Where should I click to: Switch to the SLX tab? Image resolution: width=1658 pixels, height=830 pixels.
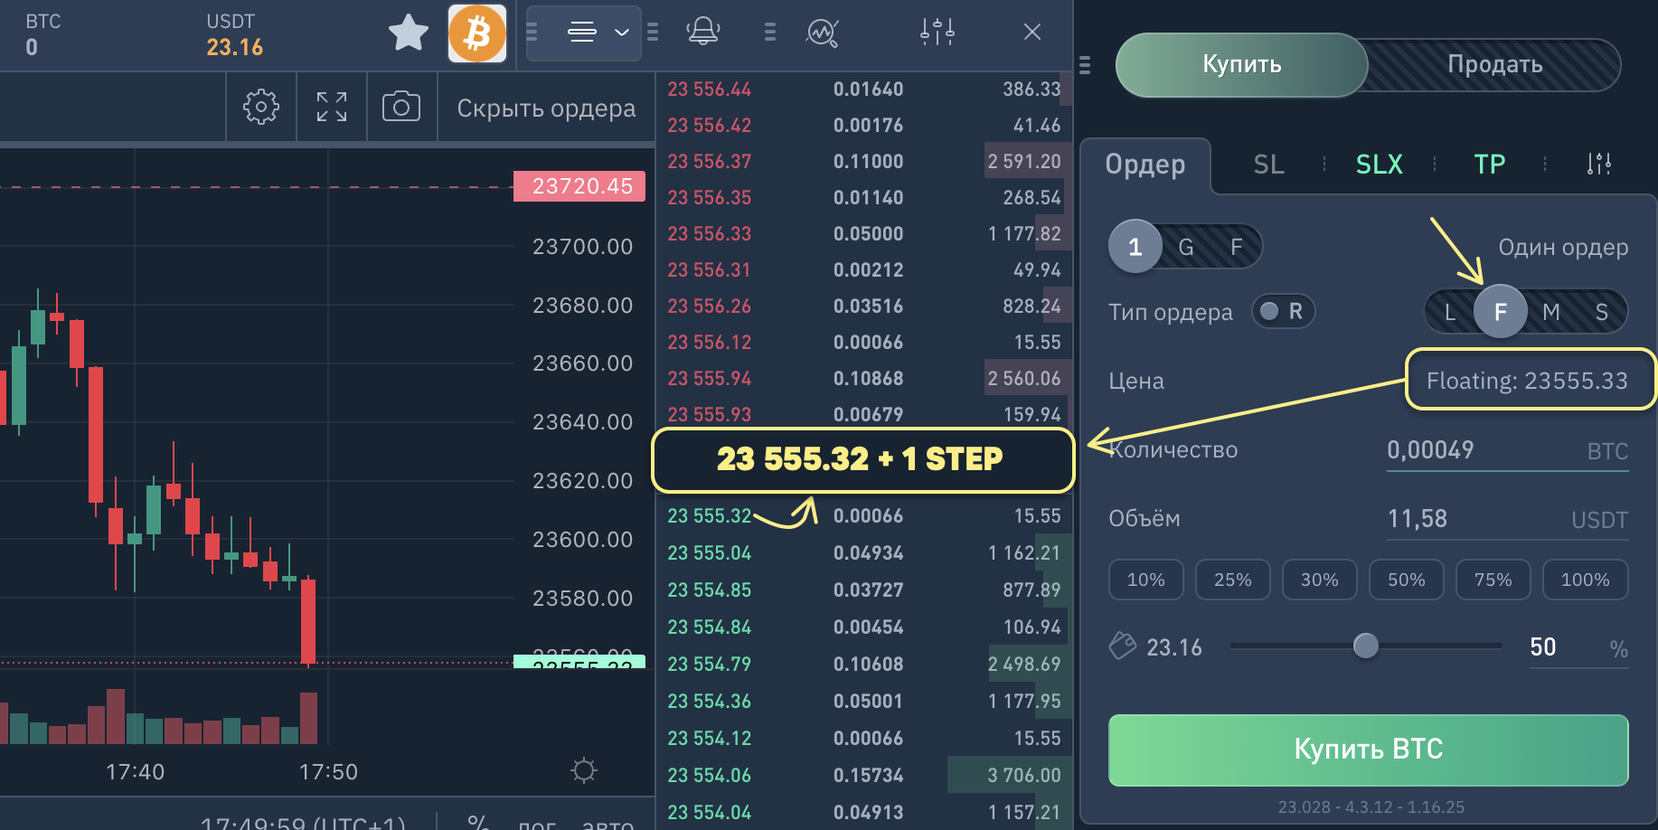tap(1379, 165)
